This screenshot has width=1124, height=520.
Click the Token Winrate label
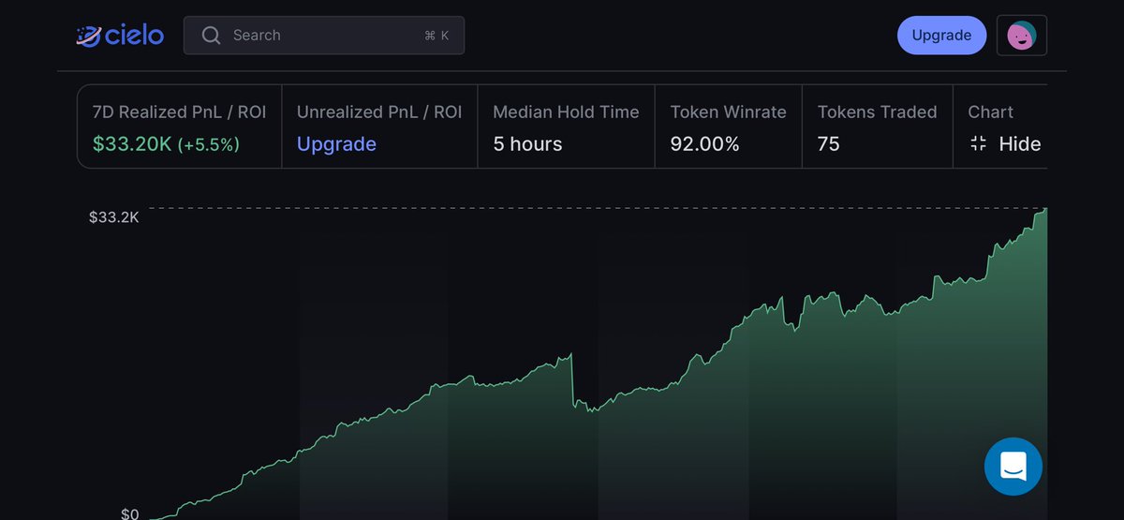coord(729,112)
